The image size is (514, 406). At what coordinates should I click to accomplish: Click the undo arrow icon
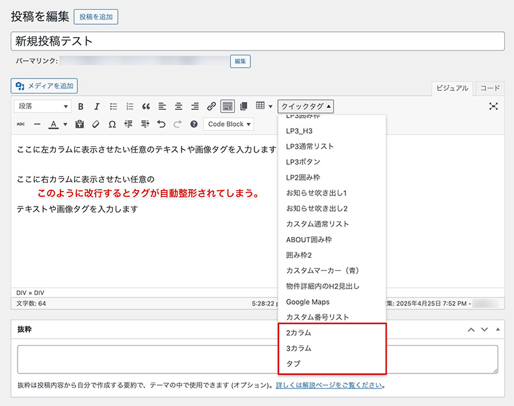click(x=161, y=124)
